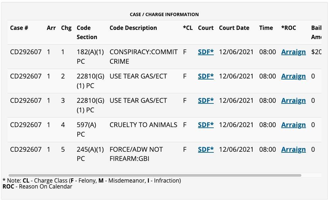Viewport: 328px width, 200px height.
Task: Click the Court Date column header
Action: 234,28
